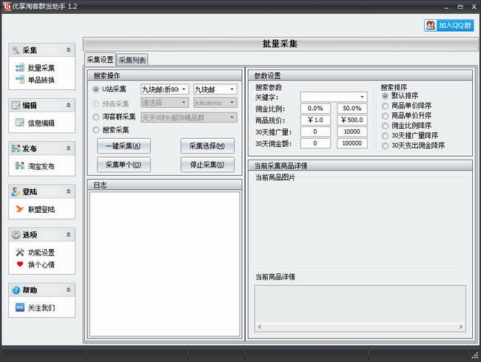Click the 停止采集(S) button
Viewport: 481px width, 362px height.
[207, 165]
